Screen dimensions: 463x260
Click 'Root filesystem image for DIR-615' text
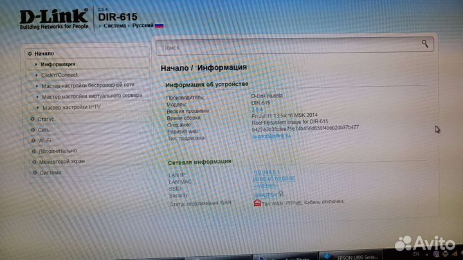[x=289, y=122]
